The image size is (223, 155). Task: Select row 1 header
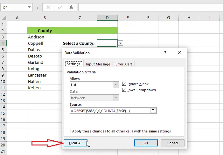pos(3,24)
